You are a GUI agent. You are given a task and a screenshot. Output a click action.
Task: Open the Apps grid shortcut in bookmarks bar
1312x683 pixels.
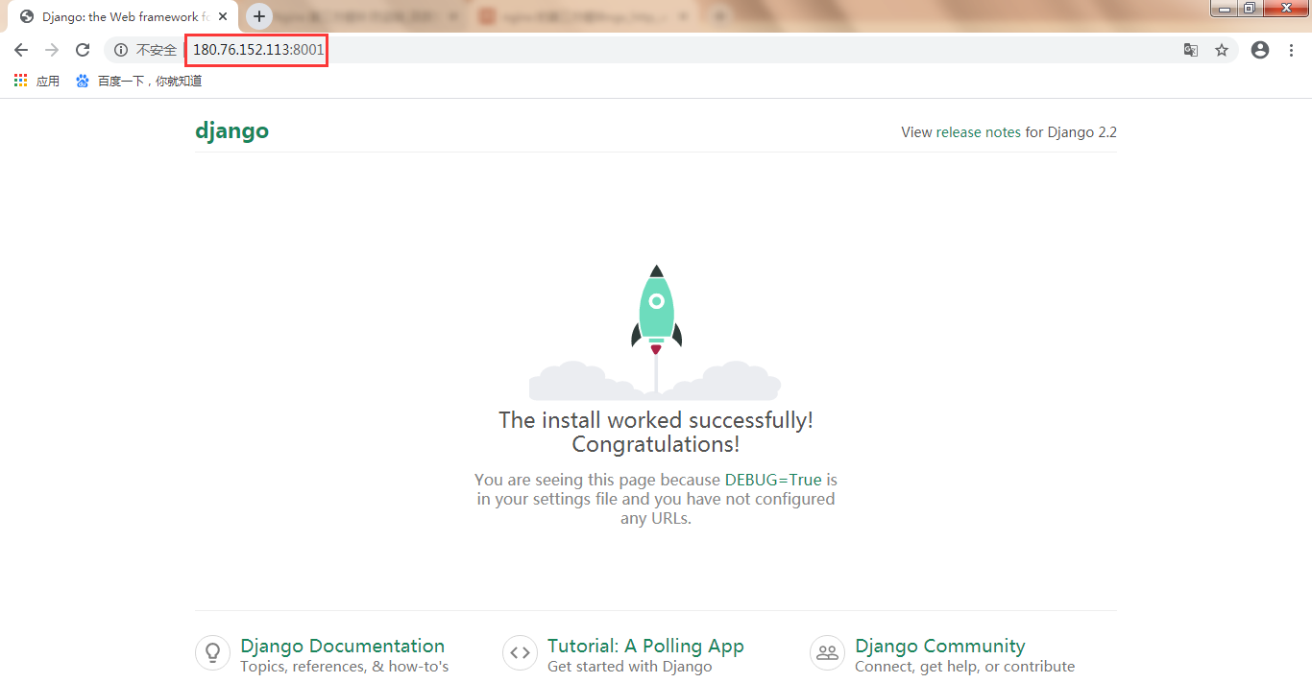36,82
